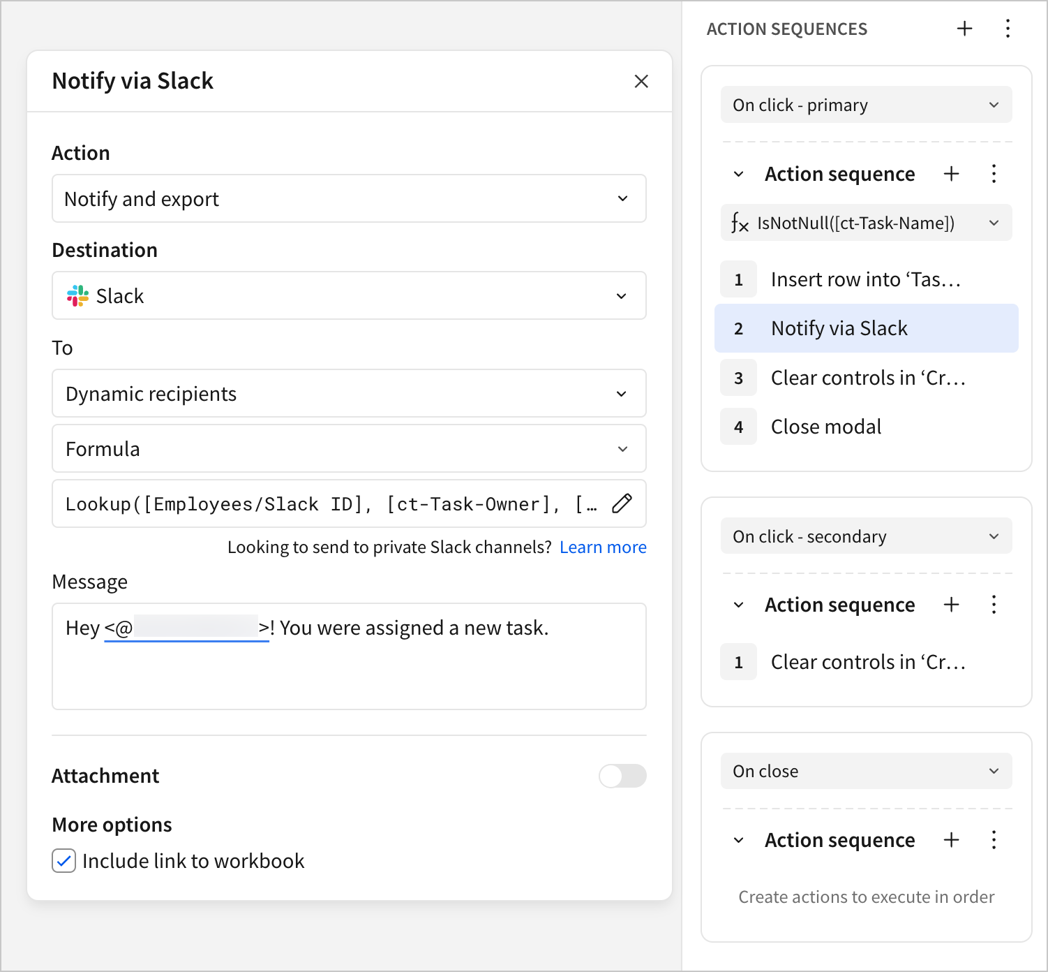Select the Close modal action
This screenshot has height=972, width=1048.
(x=866, y=427)
